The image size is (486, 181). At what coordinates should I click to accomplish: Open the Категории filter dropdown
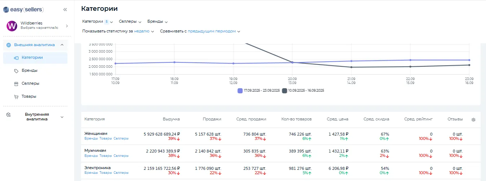pos(97,22)
